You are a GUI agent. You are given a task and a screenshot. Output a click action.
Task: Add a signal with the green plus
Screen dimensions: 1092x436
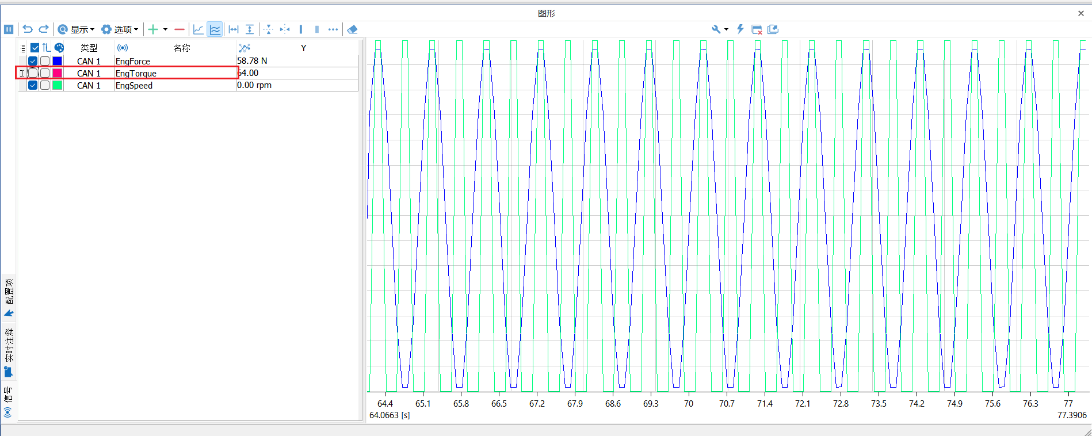coord(153,29)
